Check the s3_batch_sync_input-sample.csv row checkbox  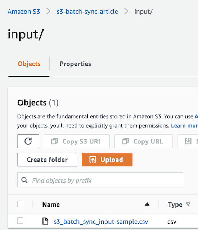point(20,221)
